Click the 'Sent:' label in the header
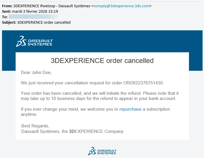204x158 pixels. [x=6, y=11]
